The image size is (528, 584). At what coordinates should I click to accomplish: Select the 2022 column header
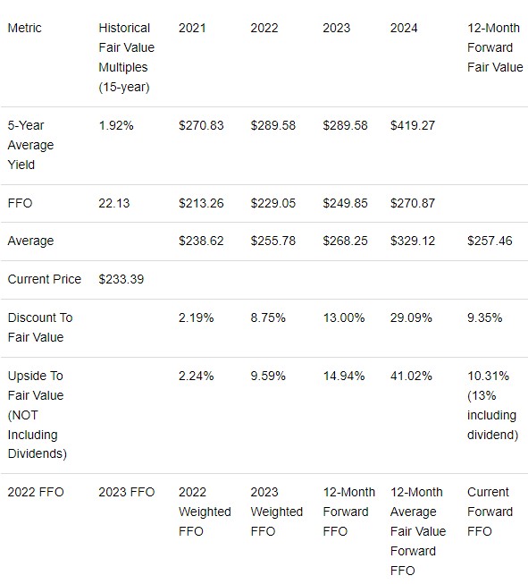coord(264,28)
